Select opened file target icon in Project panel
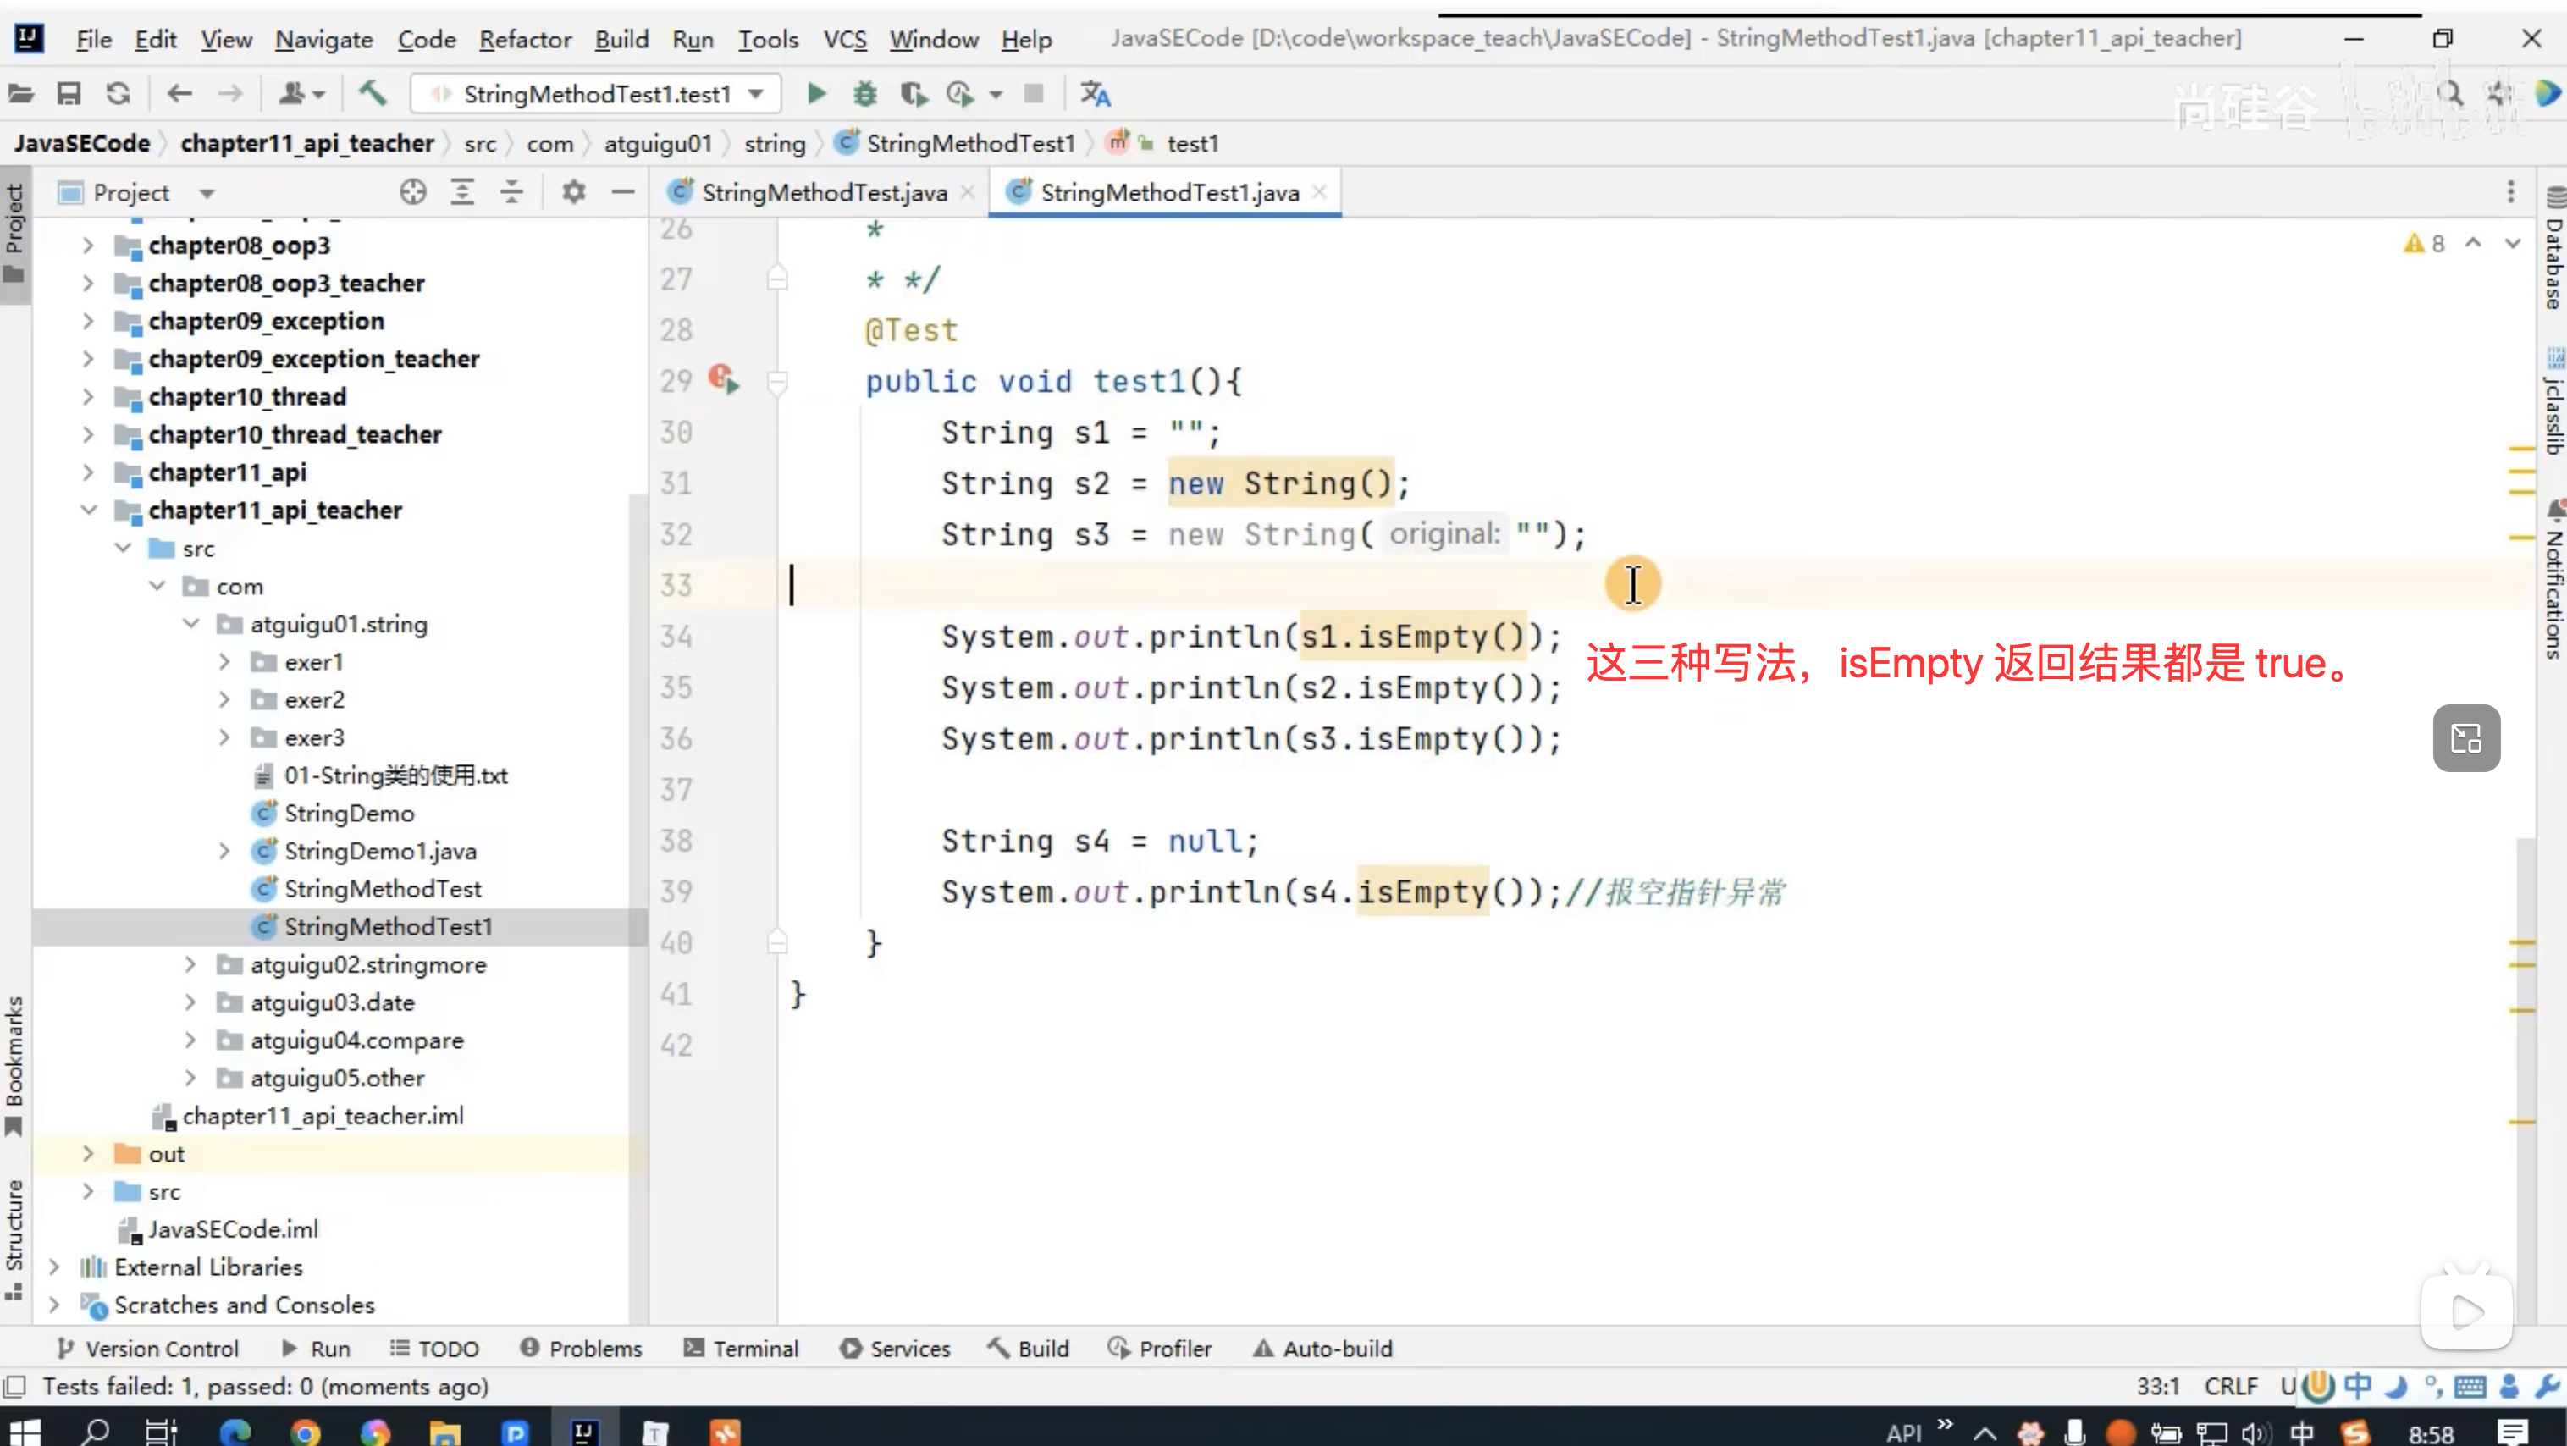The image size is (2567, 1446). tap(412, 192)
